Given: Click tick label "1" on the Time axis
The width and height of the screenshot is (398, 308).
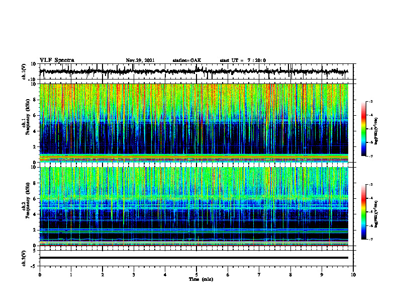Looking at the screenshot, I should [71, 275].
